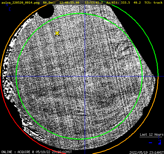Select the asiva_220520_0914.png filename label
The width and height of the screenshot is (164, 154).
pyautogui.click(x=20, y=2)
